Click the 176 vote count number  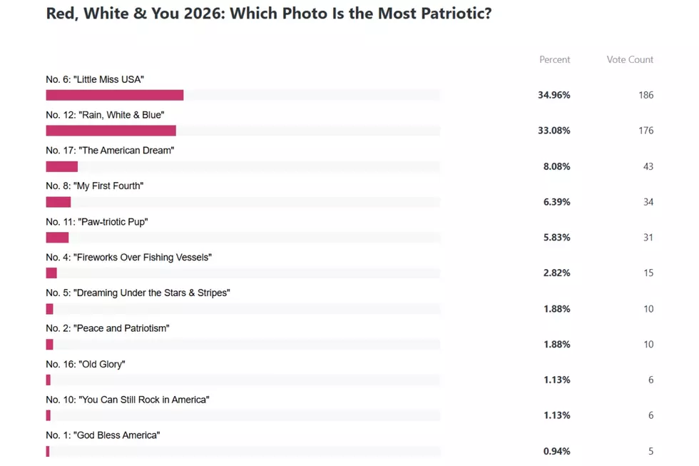pos(646,131)
